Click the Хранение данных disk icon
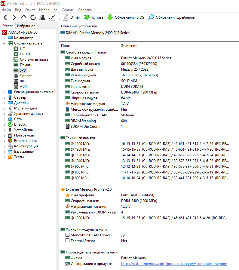Screen dimensions: 239x270 (10, 114)
